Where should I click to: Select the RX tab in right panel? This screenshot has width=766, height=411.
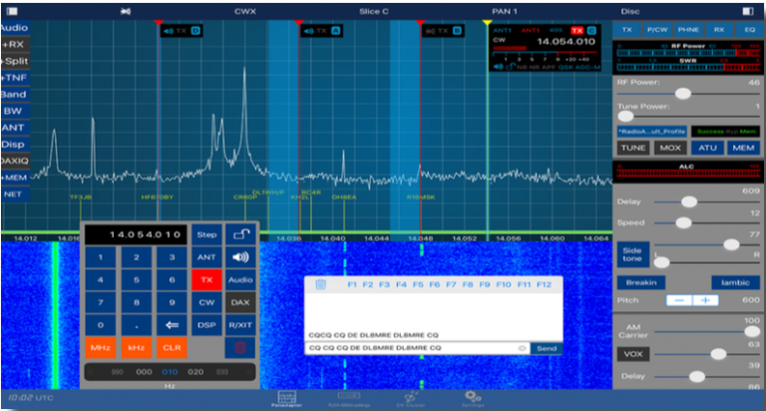719,30
